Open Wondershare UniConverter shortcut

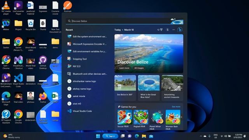pos(6,80)
